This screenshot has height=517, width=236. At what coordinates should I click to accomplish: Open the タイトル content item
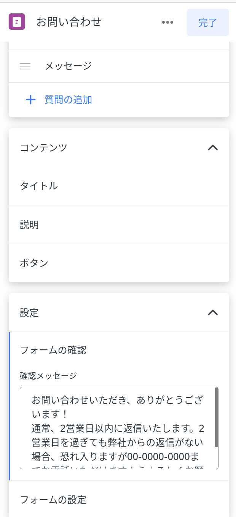point(39,186)
